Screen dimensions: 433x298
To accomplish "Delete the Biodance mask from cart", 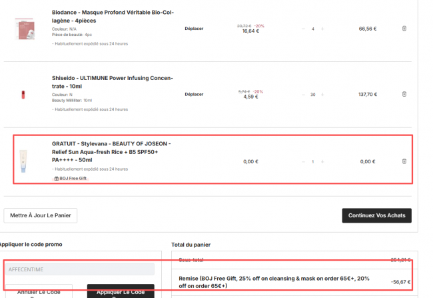I will pyautogui.click(x=404, y=29).
